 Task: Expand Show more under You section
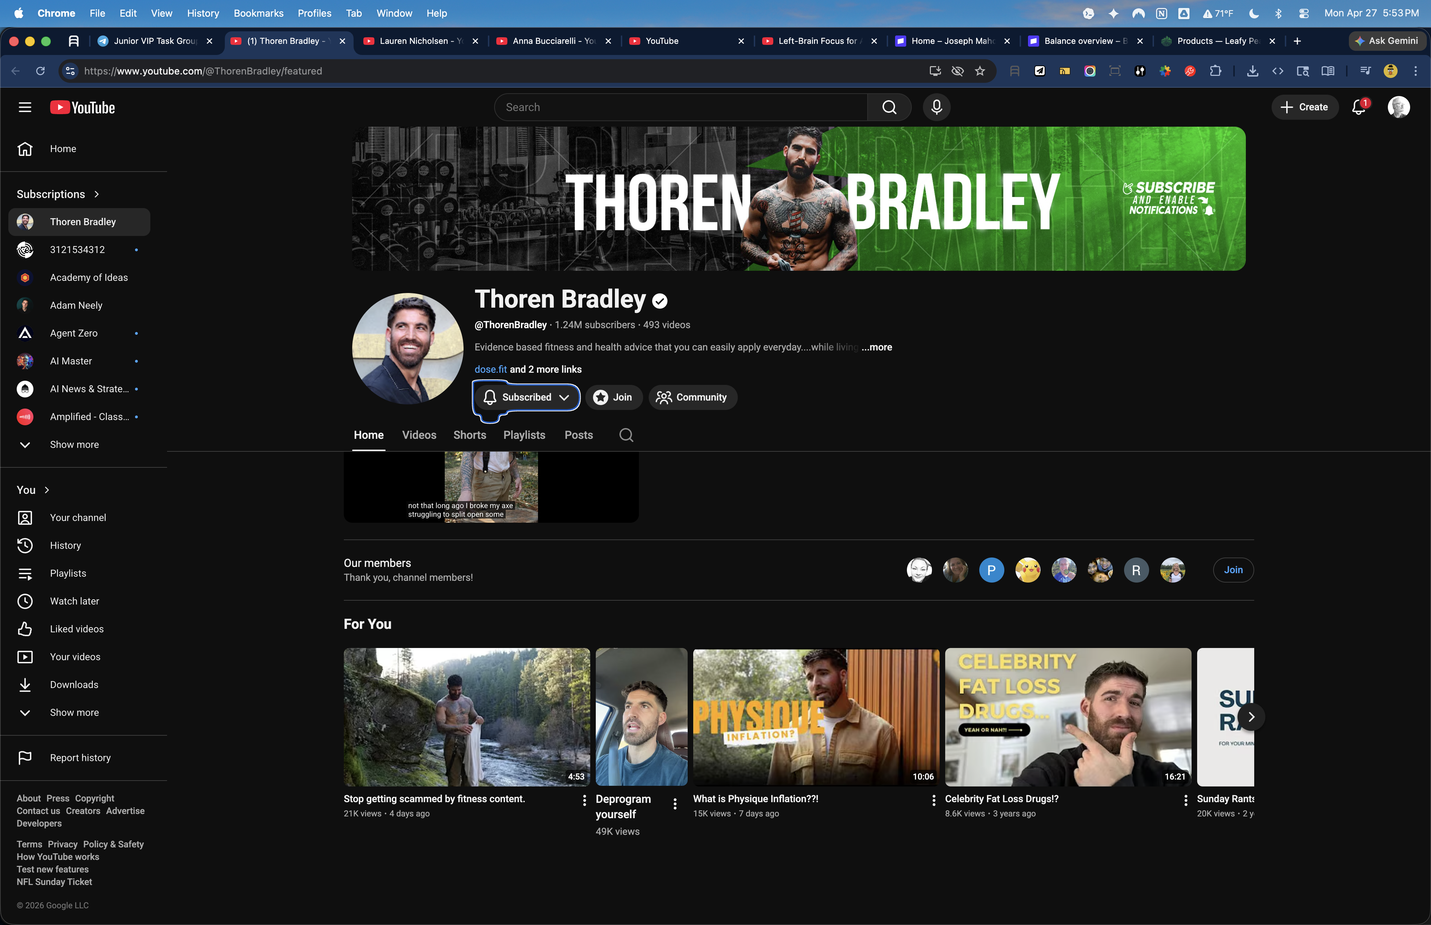click(x=79, y=712)
